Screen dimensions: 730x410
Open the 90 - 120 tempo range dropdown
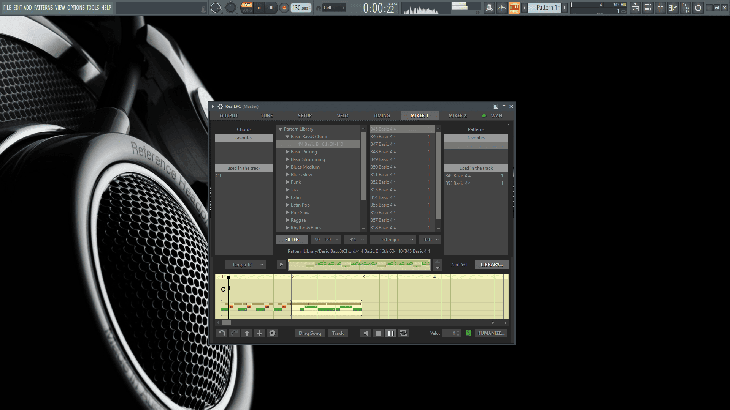[326, 240]
